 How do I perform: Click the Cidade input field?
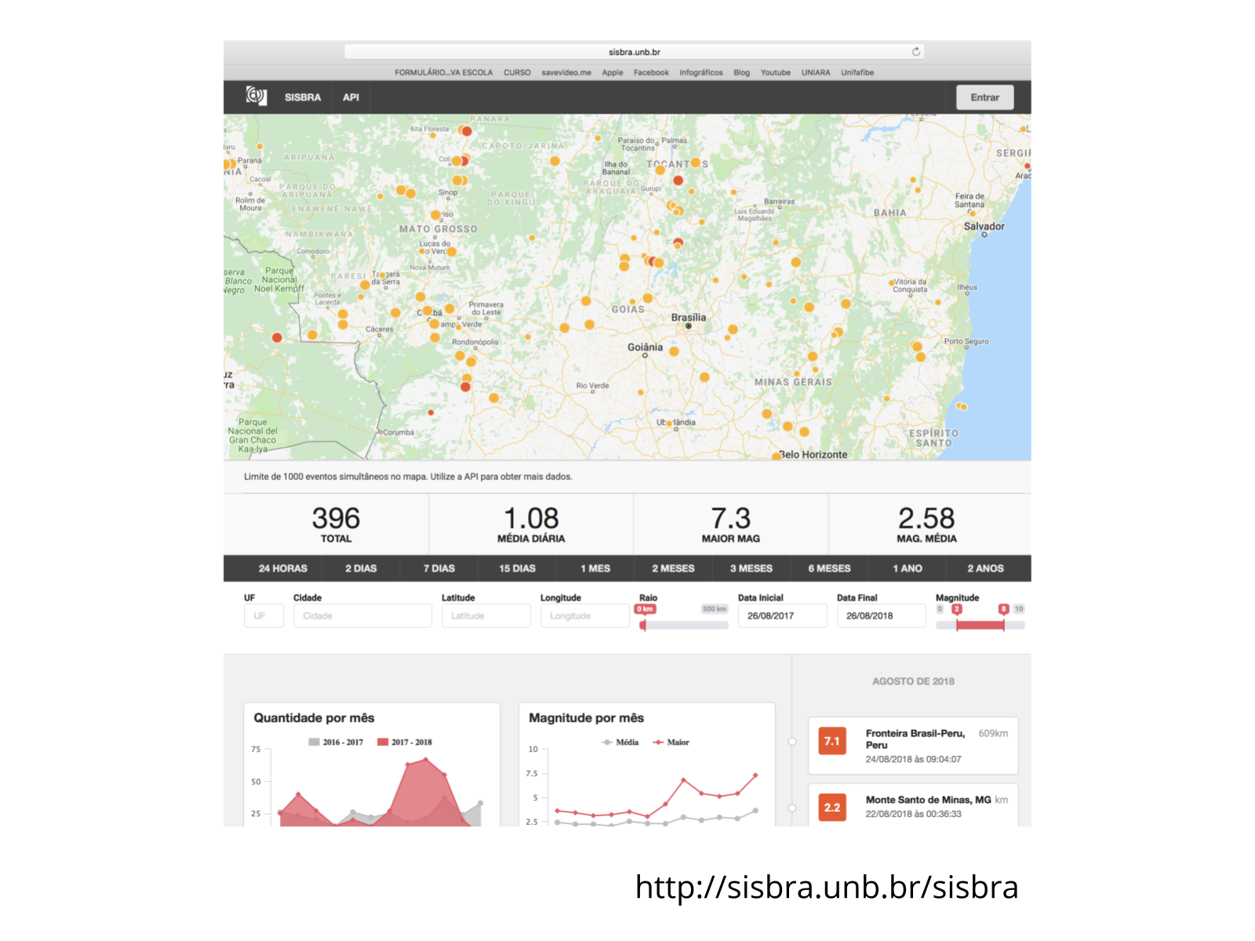362,616
